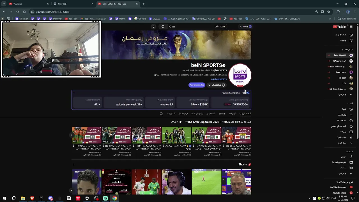Switch to the channel Posts tab
The image size is (359, 202).
point(171,114)
